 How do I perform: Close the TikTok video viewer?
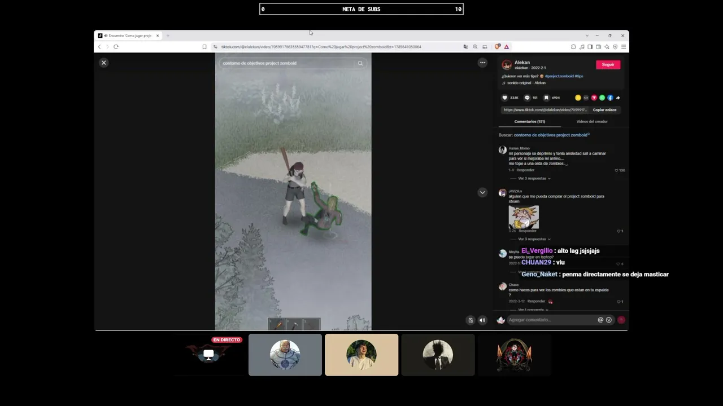(104, 63)
